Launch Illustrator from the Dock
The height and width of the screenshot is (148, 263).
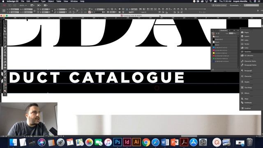(136, 142)
